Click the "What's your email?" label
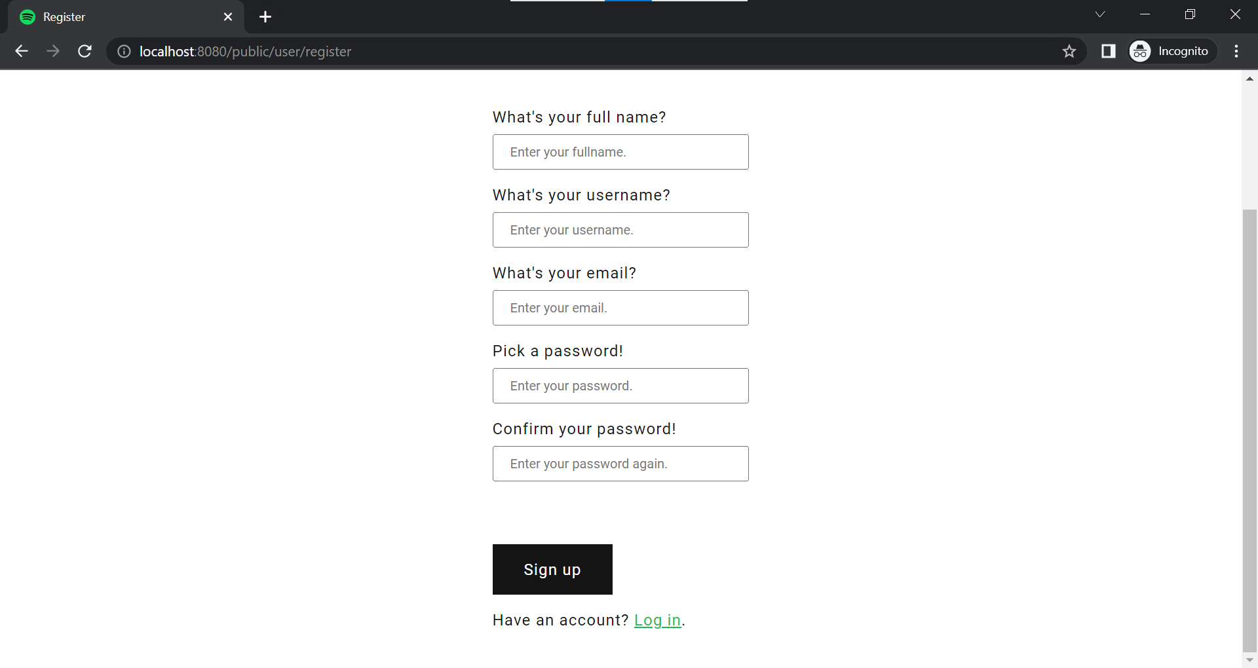 click(564, 273)
